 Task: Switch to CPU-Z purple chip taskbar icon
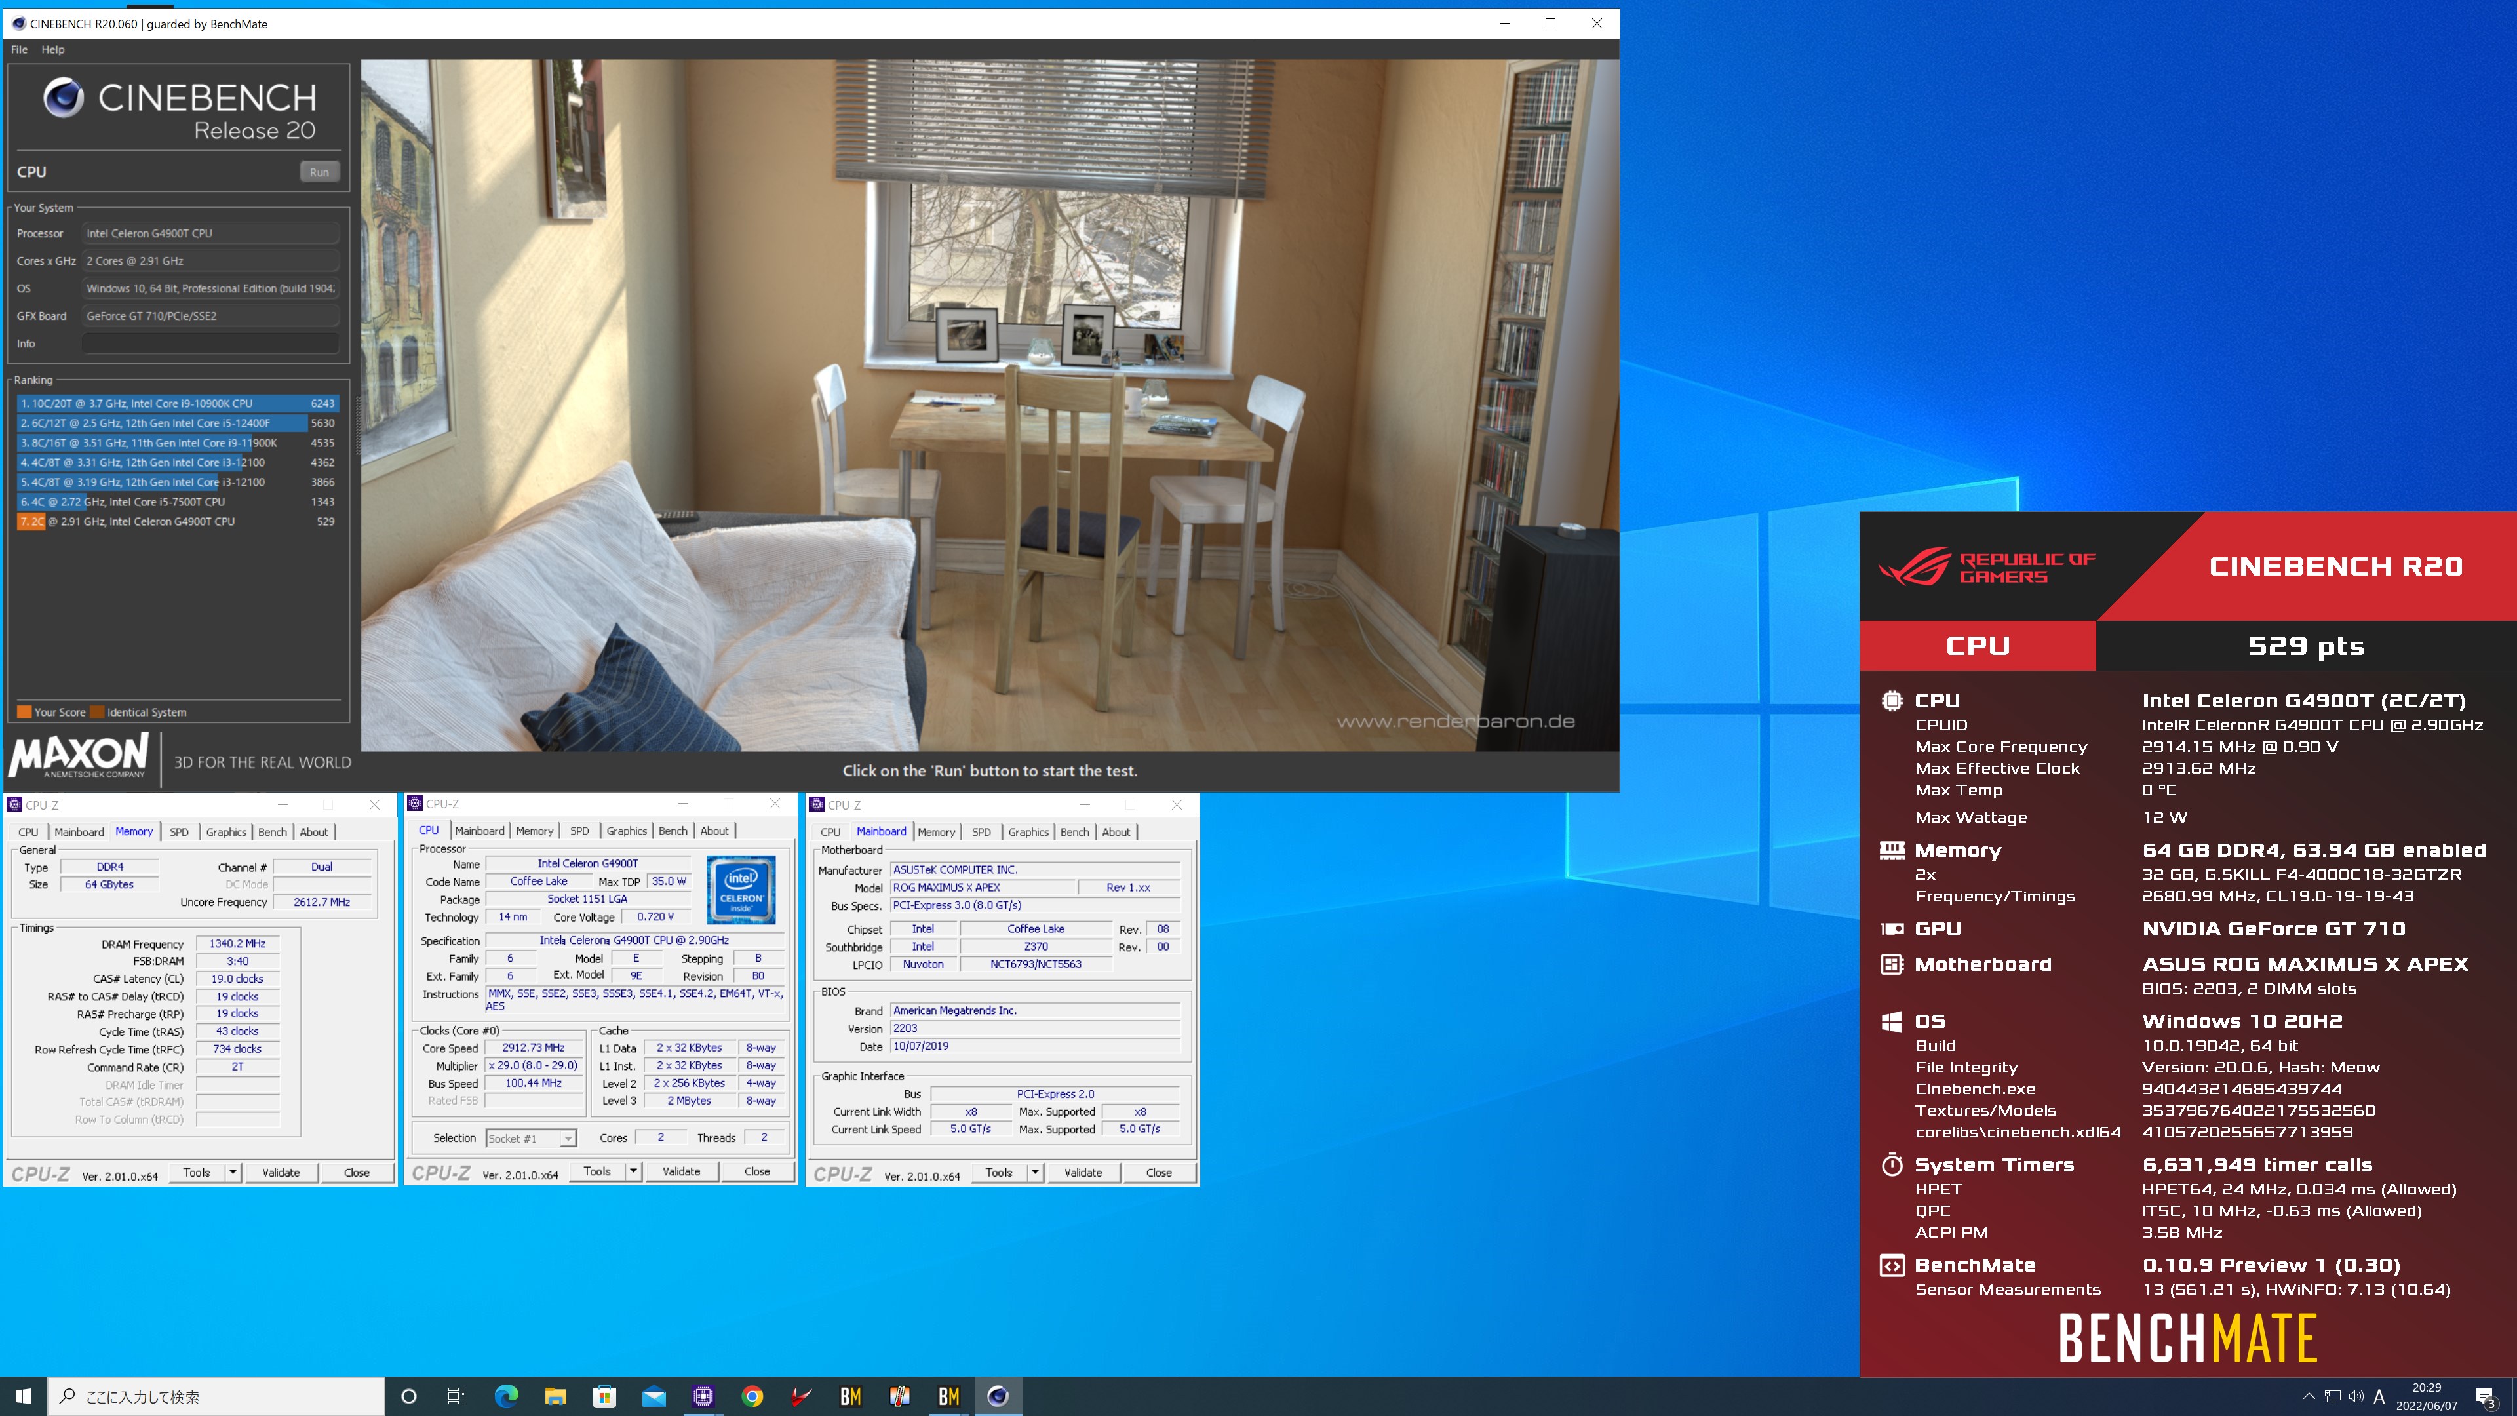pos(703,1396)
